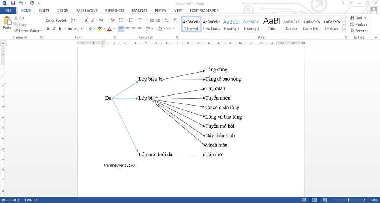
Task: Open the Calibri (Body) font name dropdown
Action: [x=69, y=20]
